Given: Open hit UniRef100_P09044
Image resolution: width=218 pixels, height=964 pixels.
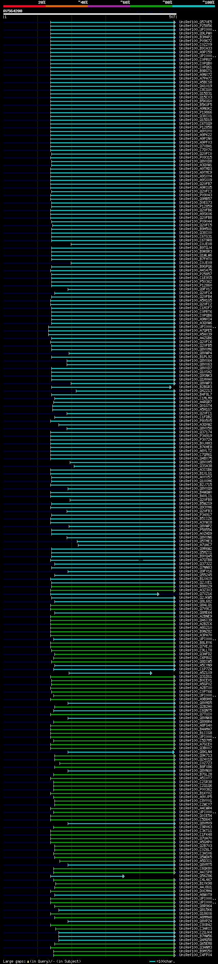Looking at the screenshot, I should coord(196,222).
